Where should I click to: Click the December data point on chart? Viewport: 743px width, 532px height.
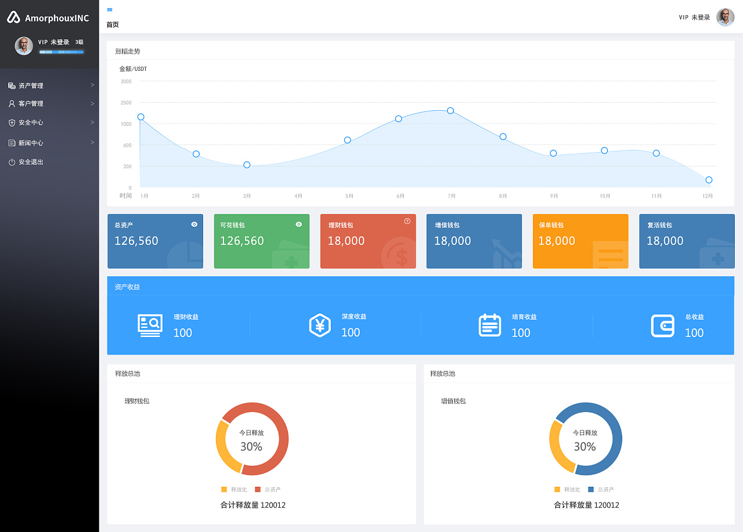click(709, 180)
